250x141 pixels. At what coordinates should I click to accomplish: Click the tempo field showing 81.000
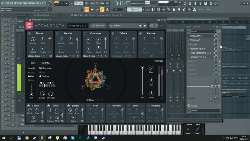[79, 3]
